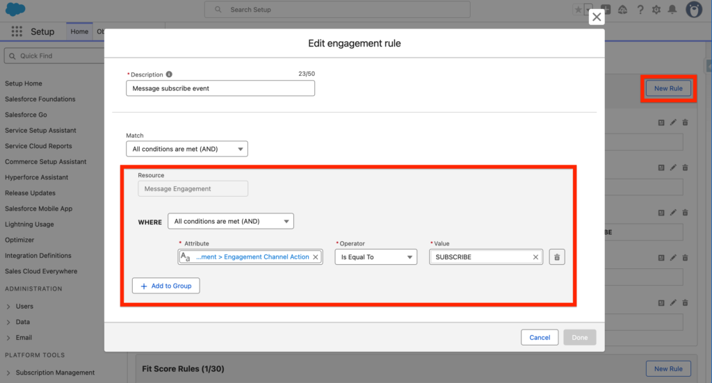Click the Cancel button
This screenshot has height=383, width=712.
540,337
